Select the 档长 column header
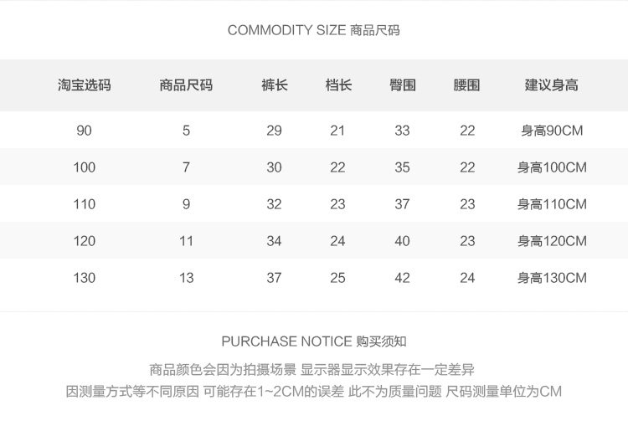This screenshot has width=628, height=426. point(337,85)
